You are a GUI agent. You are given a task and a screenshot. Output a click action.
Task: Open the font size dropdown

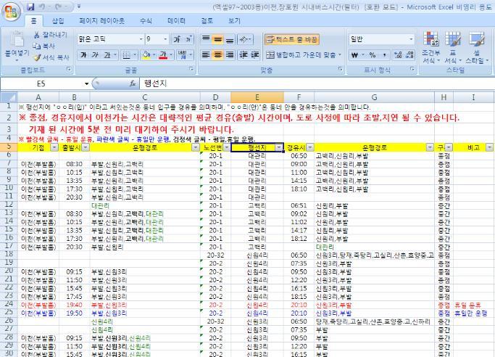165,39
